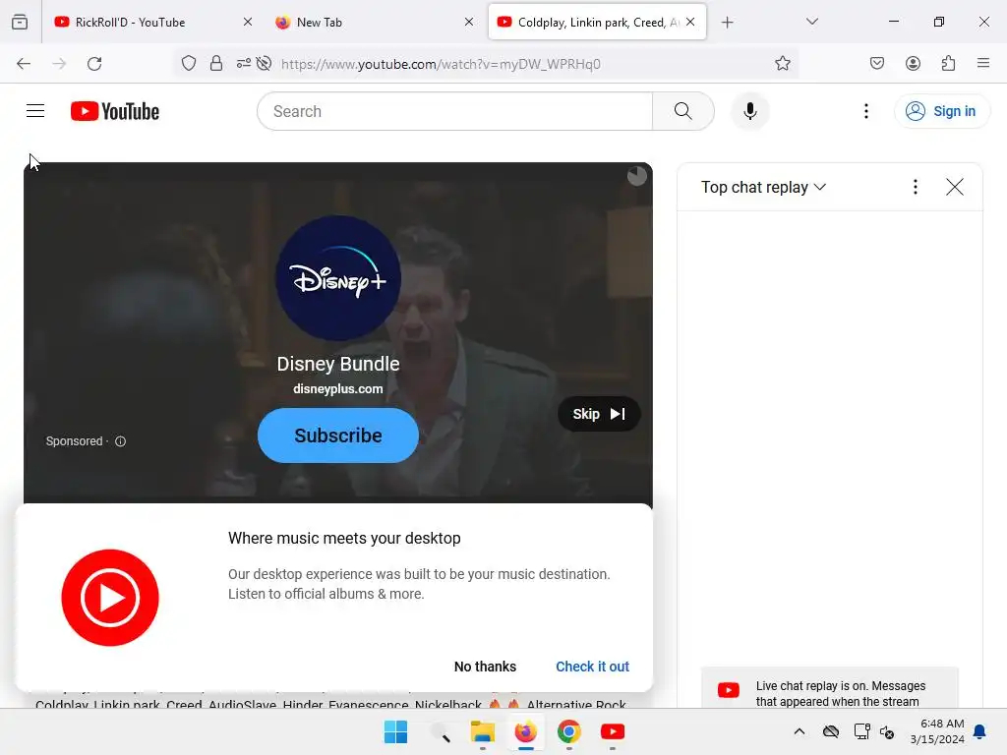The height and width of the screenshot is (755, 1007).
Task: Open the Firefox account icon
Action: [913, 63]
